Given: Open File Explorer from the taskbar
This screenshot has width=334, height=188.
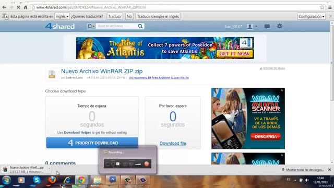Looking at the screenshot, I should [98, 180].
